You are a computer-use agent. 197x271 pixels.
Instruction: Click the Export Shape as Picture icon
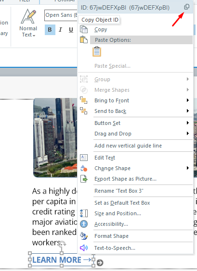[84, 179]
